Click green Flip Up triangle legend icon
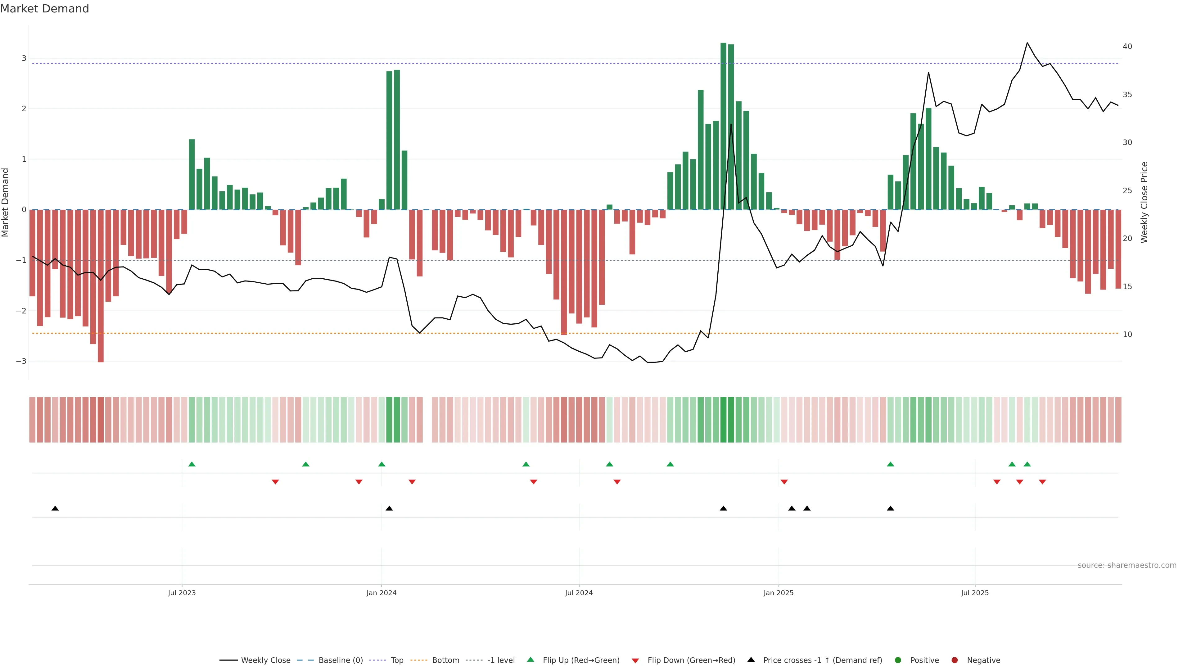The image size is (1192, 671). [x=531, y=660]
